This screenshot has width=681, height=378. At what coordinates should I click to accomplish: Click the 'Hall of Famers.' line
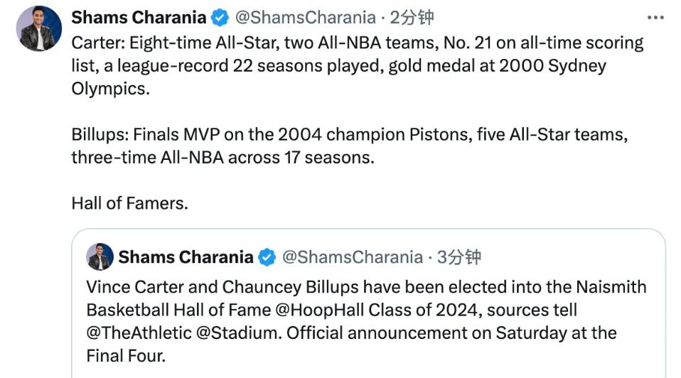[129, 203]
